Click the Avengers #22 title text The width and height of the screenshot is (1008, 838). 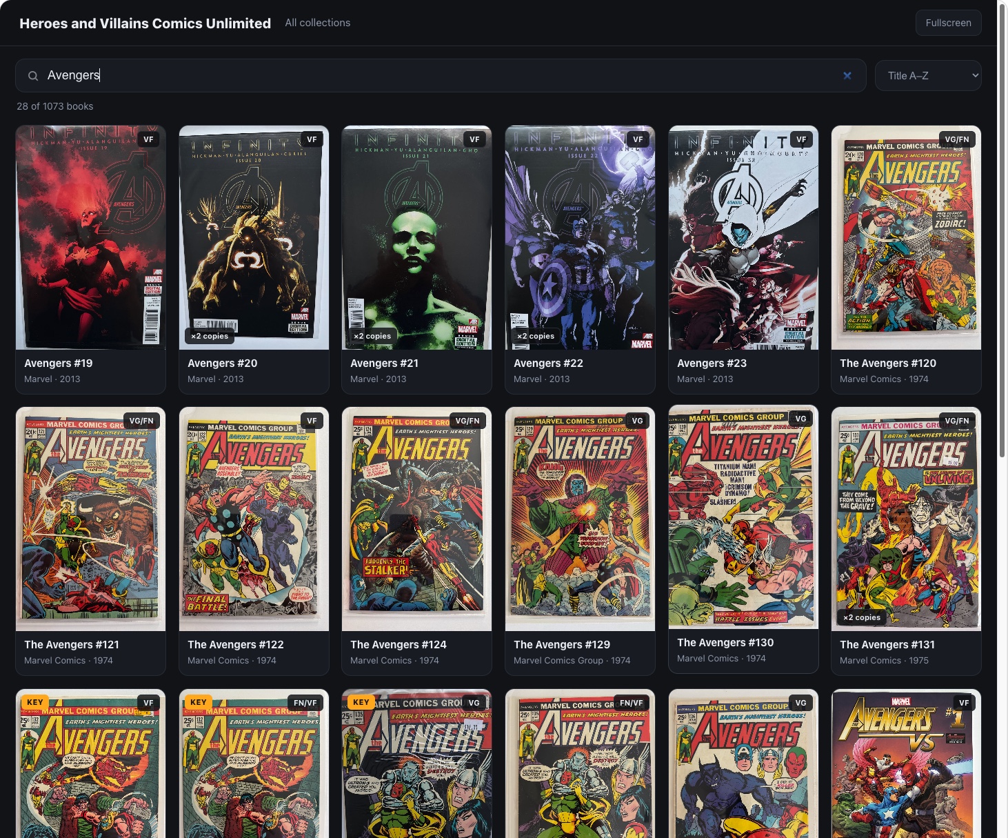click(549, 363)
